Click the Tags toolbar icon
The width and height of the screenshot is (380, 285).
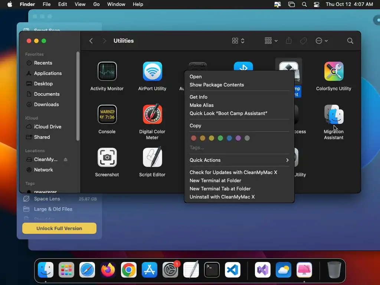(303, 41)
